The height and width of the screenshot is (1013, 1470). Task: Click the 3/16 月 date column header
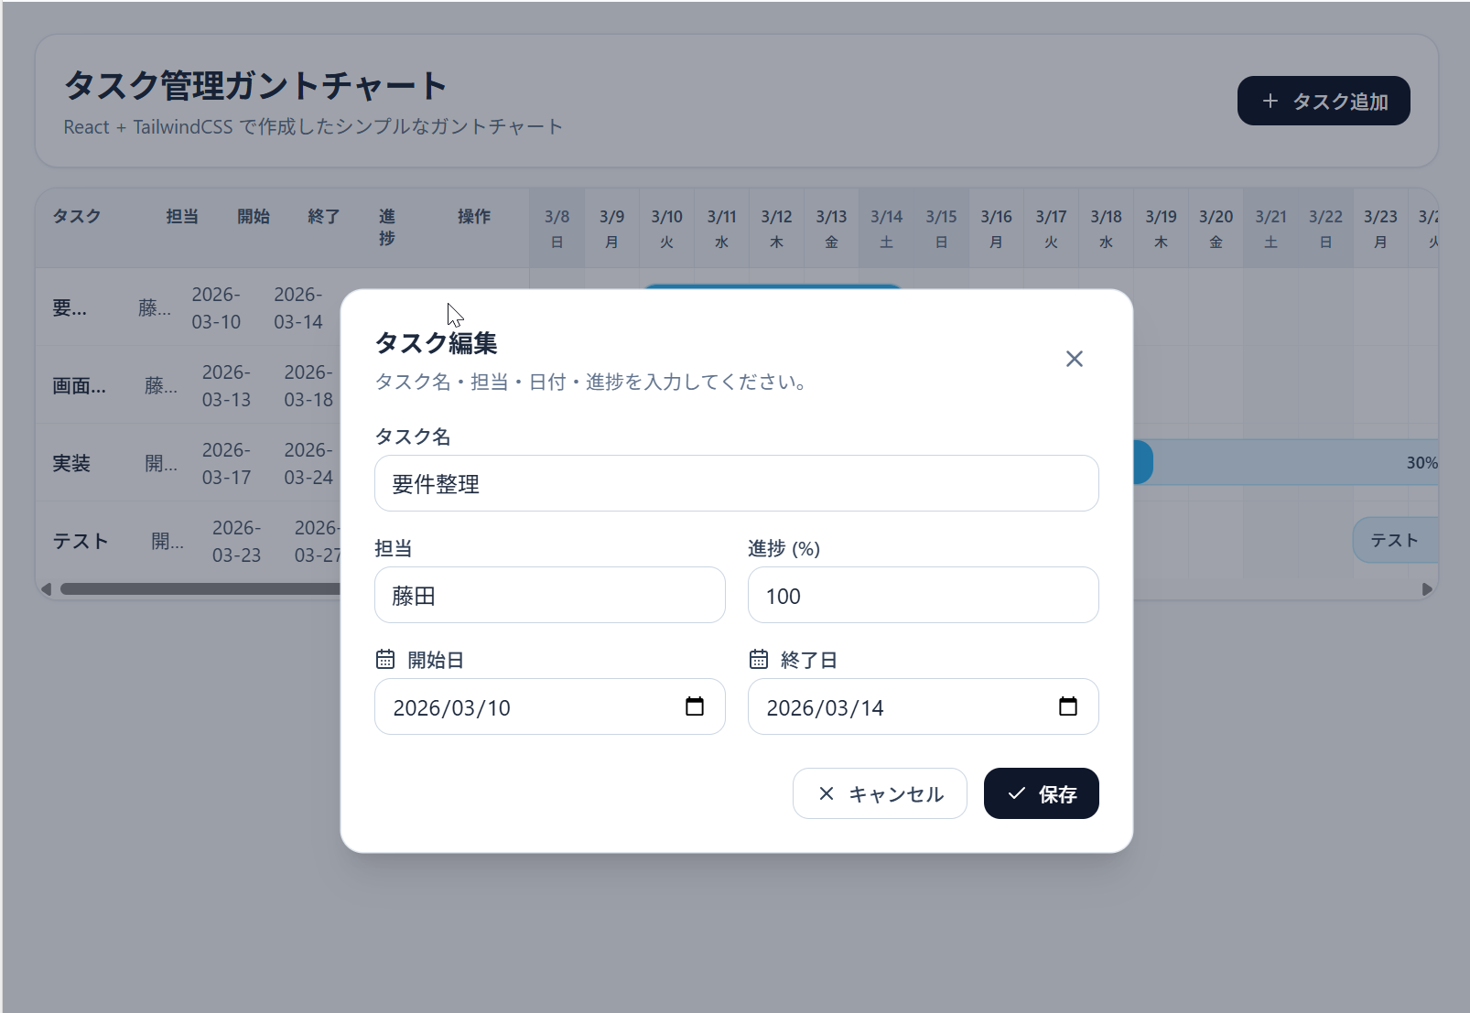996,229
